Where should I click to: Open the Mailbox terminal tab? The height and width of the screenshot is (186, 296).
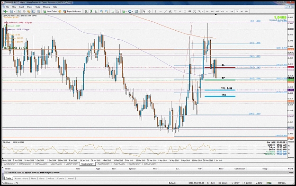(51, 178)
